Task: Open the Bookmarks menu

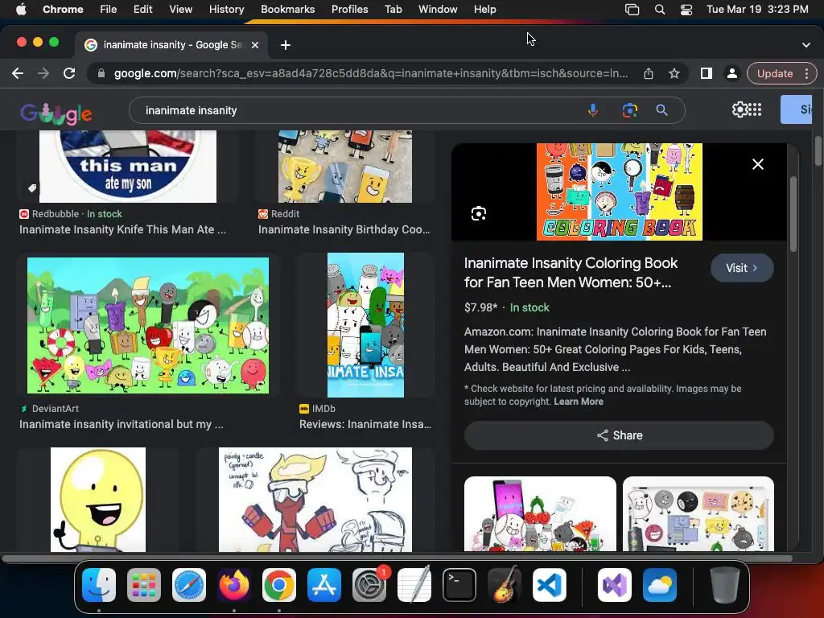Action: pos(287,10)
